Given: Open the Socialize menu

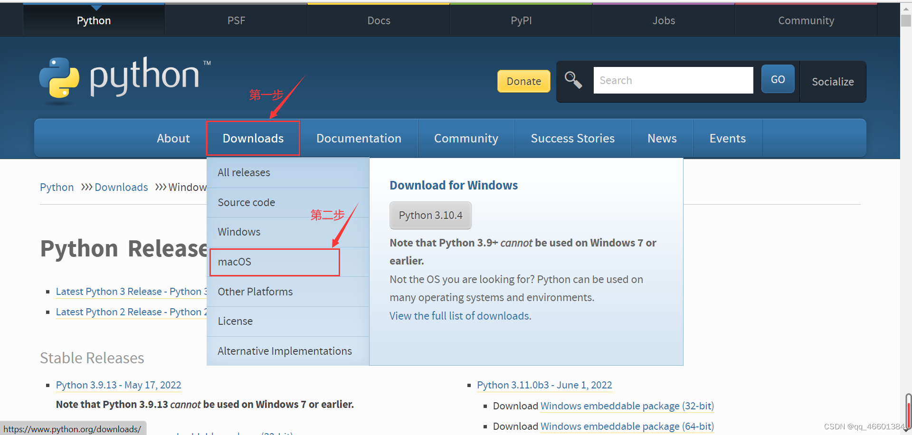Looking at the screenshot, I should pos(833,82).
